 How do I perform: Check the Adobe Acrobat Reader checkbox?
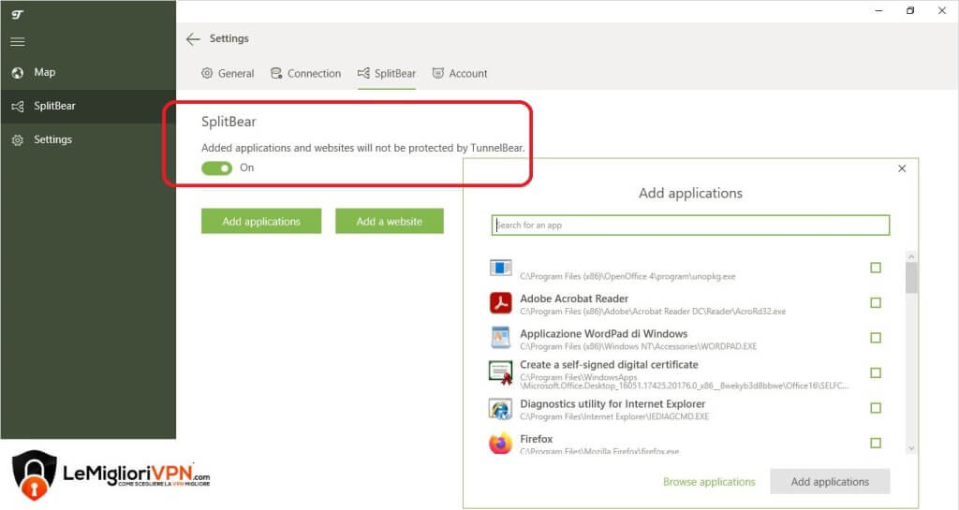[x=876, y=303]
